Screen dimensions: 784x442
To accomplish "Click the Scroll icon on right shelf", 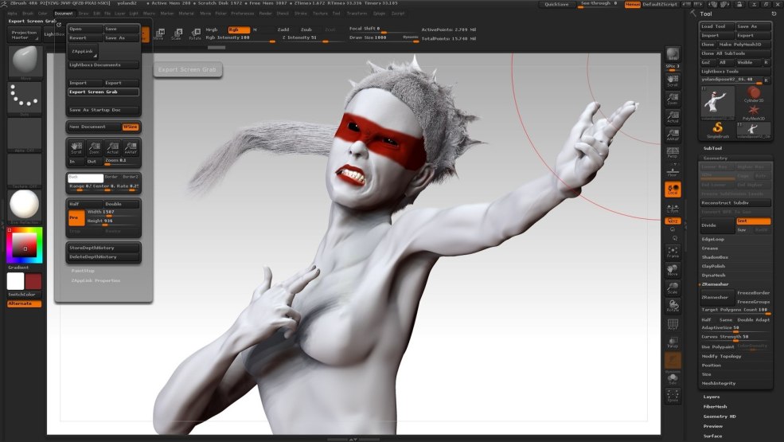I will [x=673, y=79].
